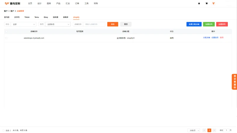Click the green 批量启用 button
The height and width of the screenshot is (133, 237).
click(209, 24)
